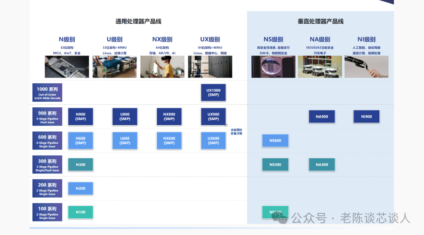Click the N级别 circuit board image

coord(67,67)
